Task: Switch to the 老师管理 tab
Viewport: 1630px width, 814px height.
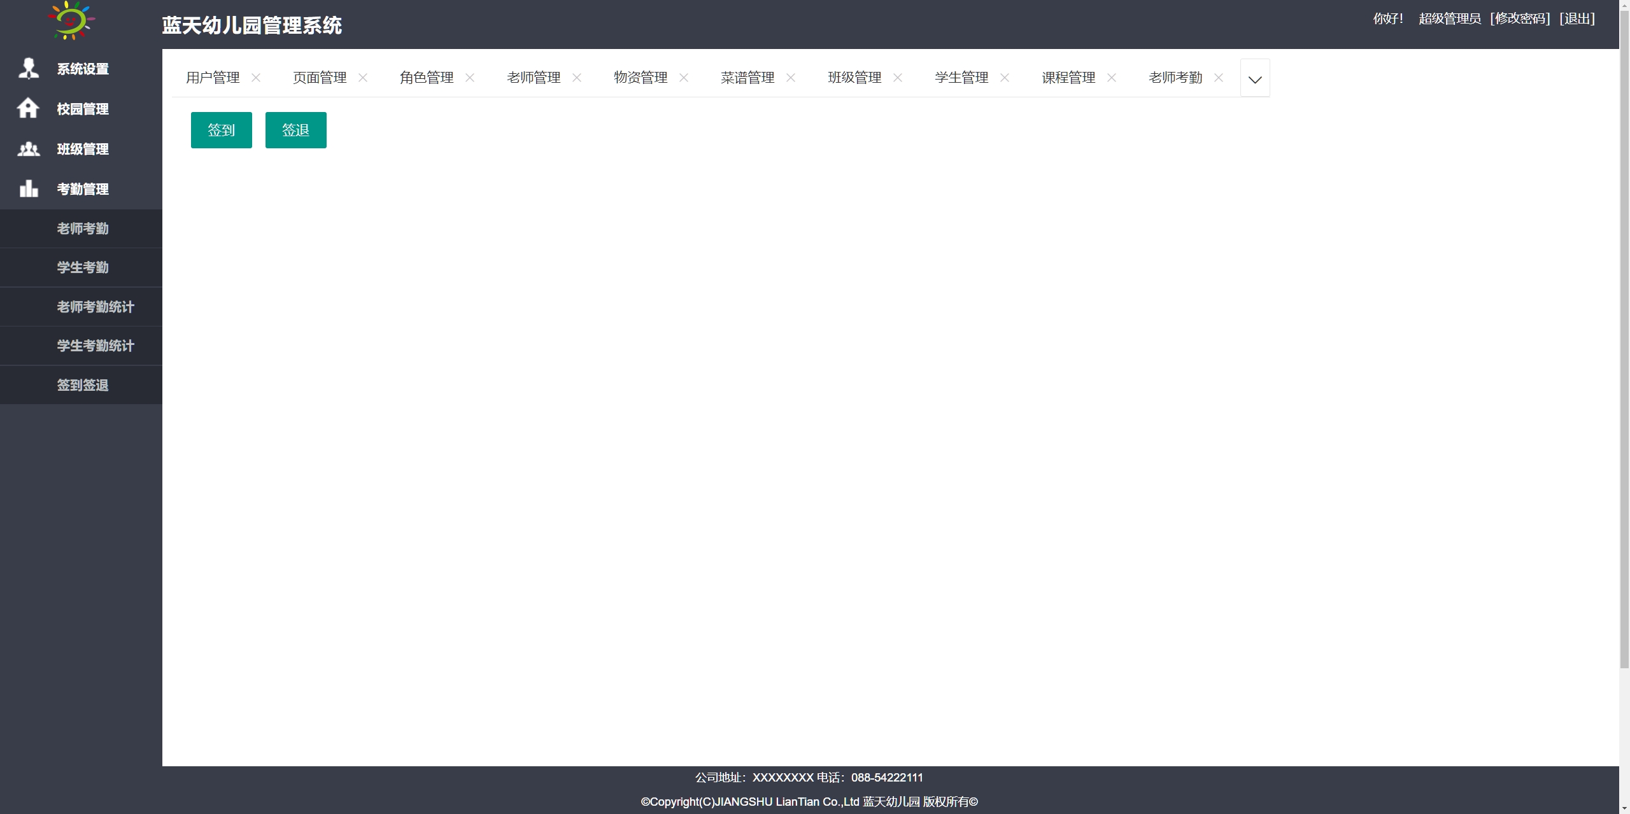Action: coord(534,78)
